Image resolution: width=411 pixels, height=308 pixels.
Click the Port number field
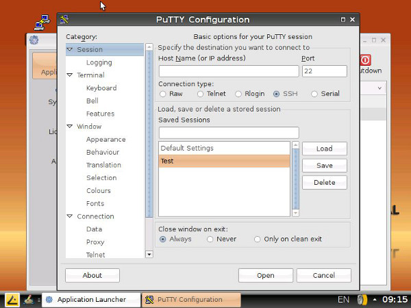[325, 71]
